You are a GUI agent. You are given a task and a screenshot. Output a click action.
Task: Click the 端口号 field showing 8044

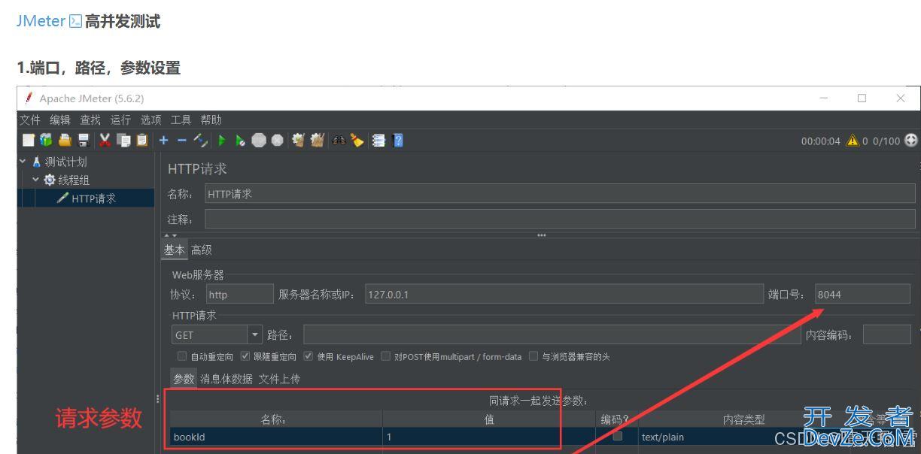pyautogui.click(x=862, y=295)
